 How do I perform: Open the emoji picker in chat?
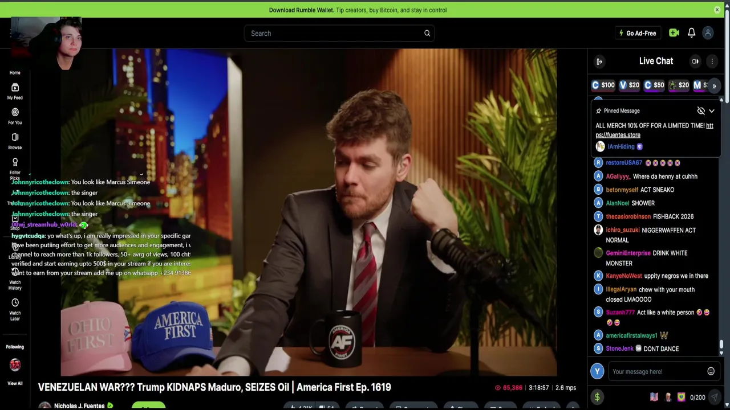pos(711,371)
